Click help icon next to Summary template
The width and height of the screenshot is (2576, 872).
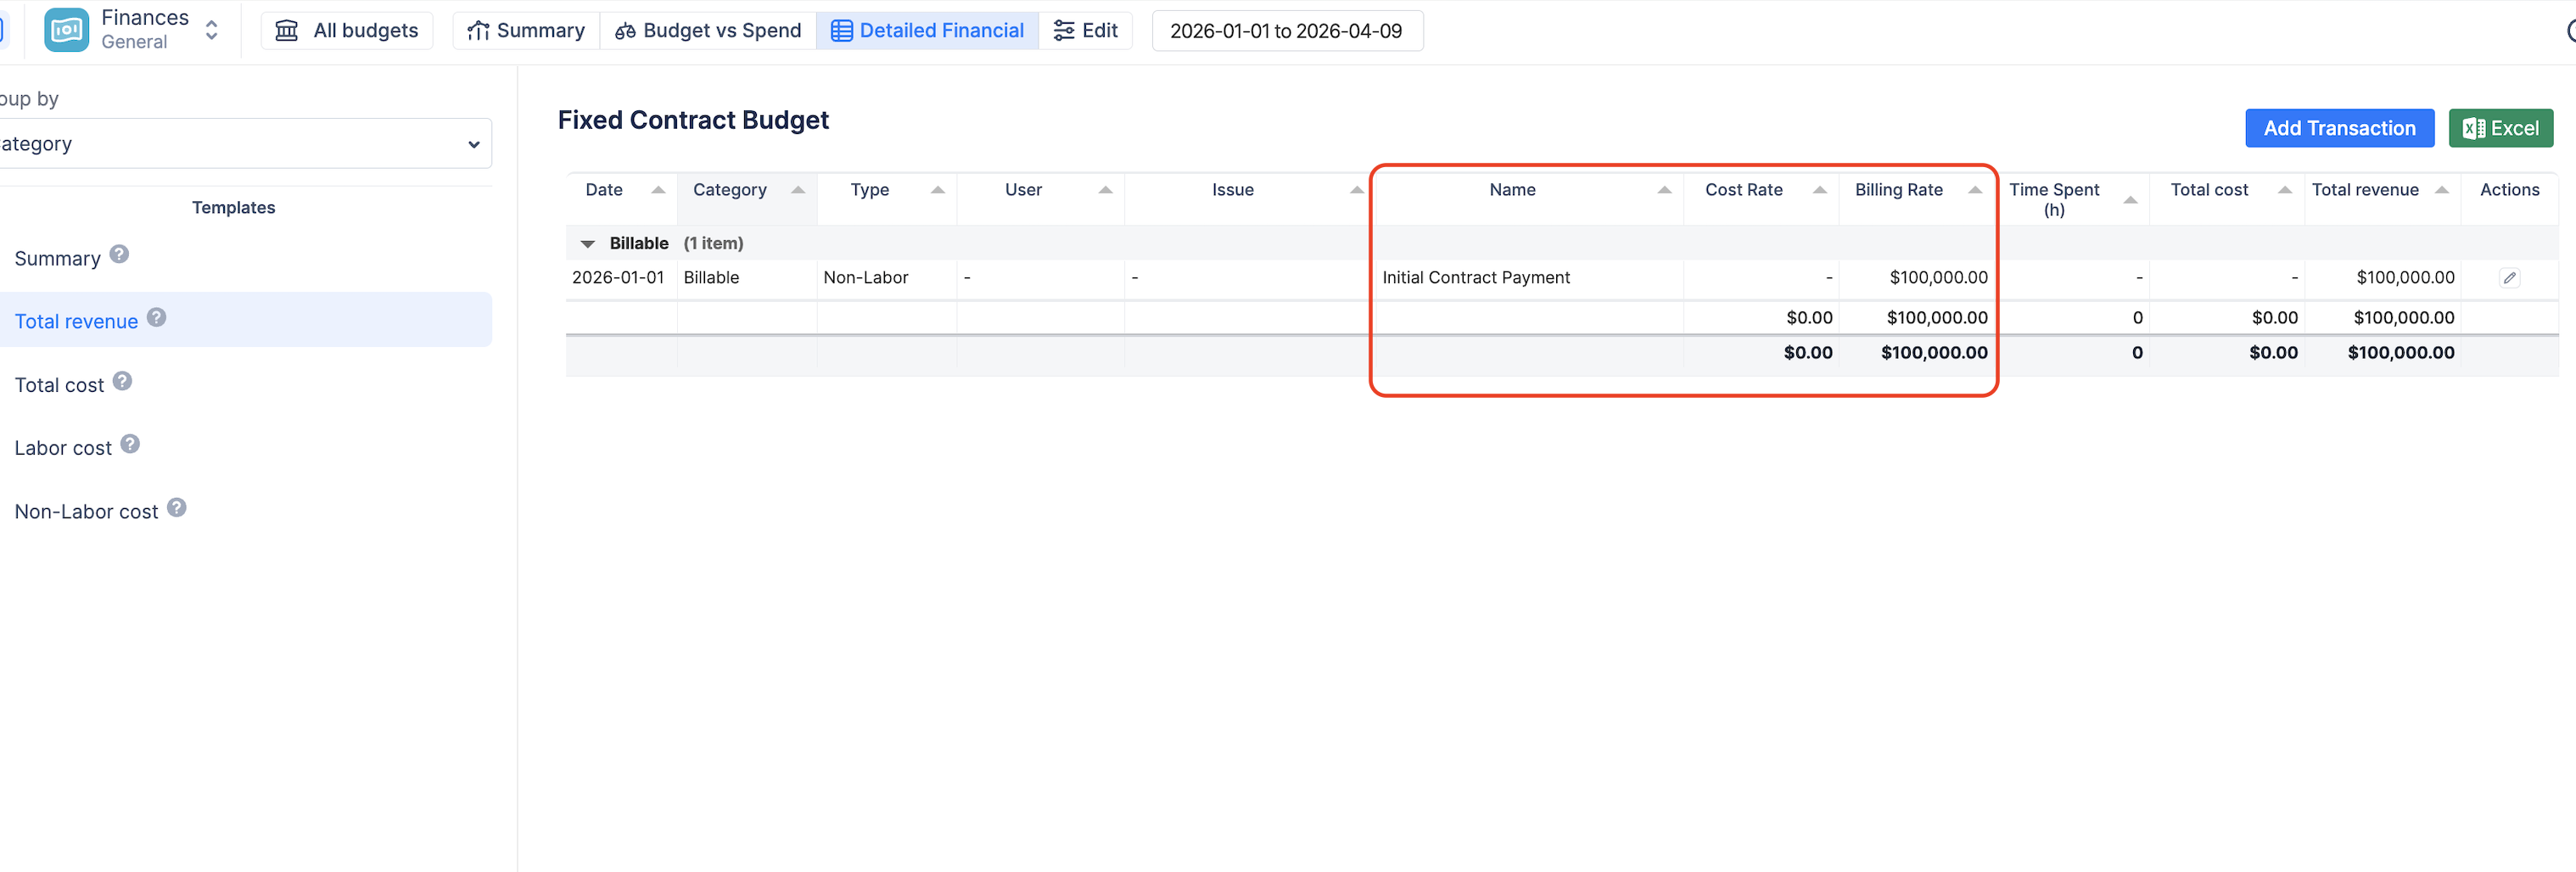click(119, 255)
